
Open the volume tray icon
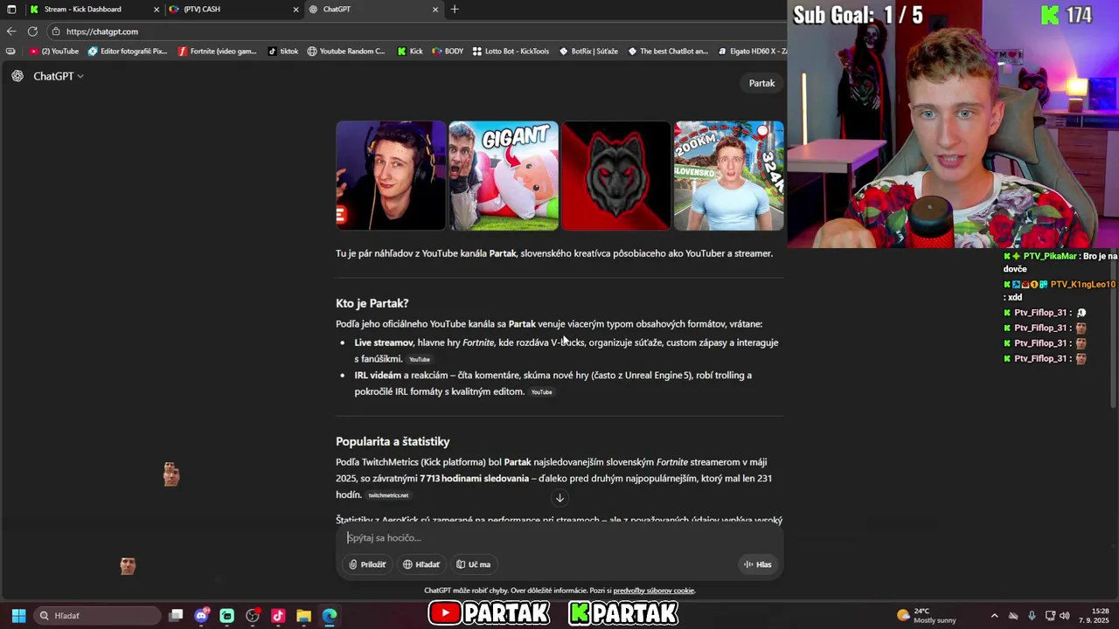pos(1065,616)
